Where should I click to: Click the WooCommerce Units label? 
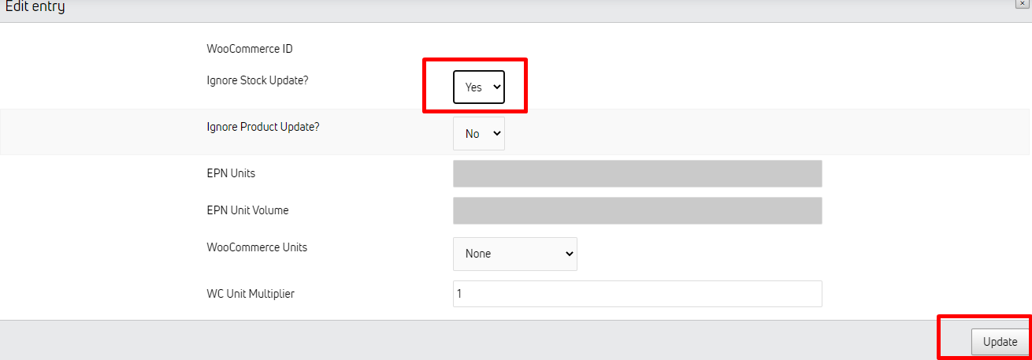pyautogui.click(x=257, y=247)
